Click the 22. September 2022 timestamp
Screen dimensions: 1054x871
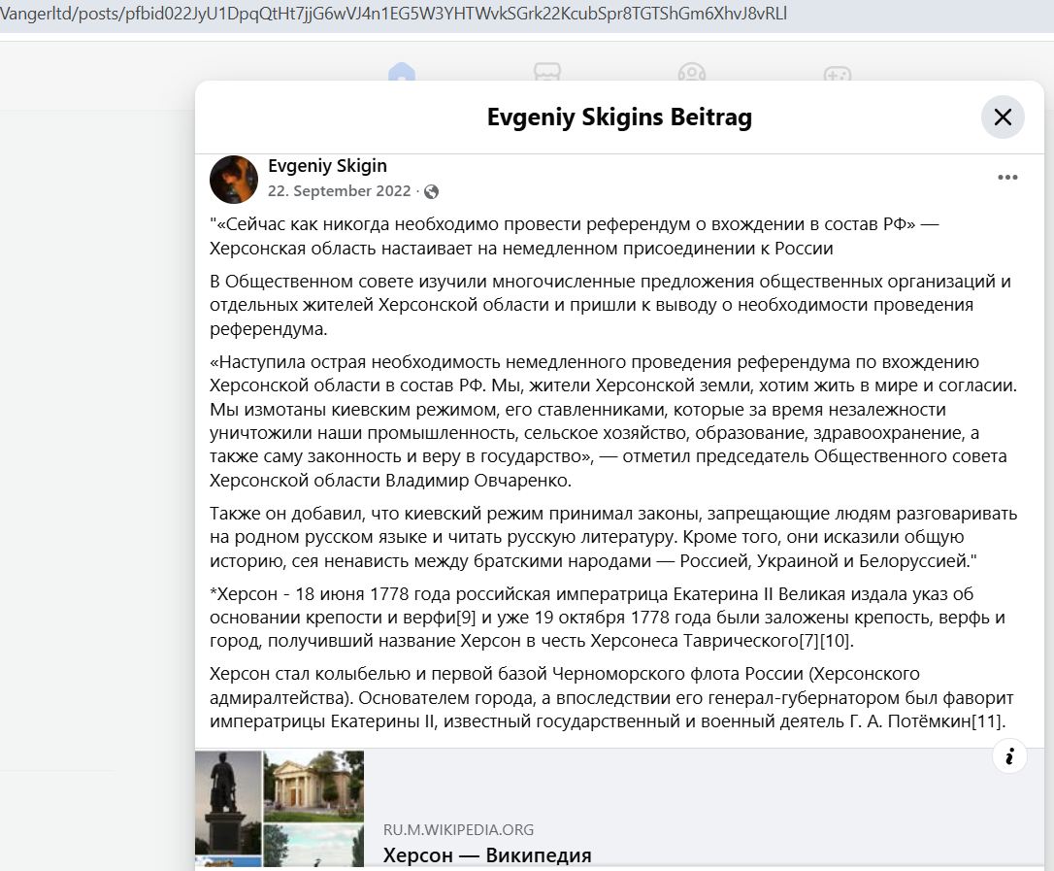click(339, 191)
